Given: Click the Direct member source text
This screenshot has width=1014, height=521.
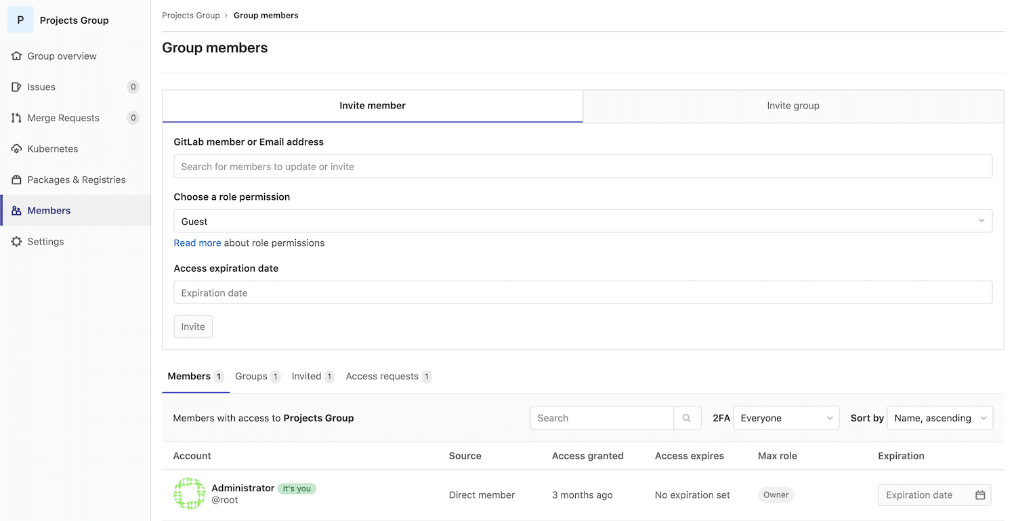Looking at the screenshot, I should pyautogui.click(x=482, y=495).
